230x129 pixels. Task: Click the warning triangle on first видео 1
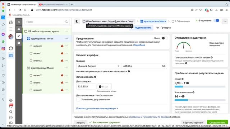(62, 53)
